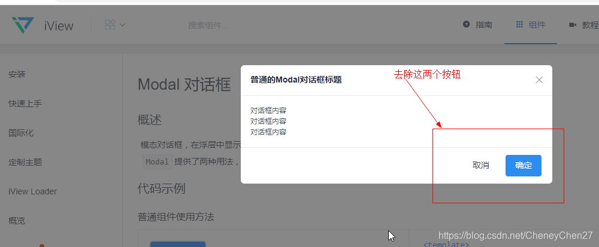Click the iView logo icon
This screenshot has height=247, width=599.
(x=23, y=25)
